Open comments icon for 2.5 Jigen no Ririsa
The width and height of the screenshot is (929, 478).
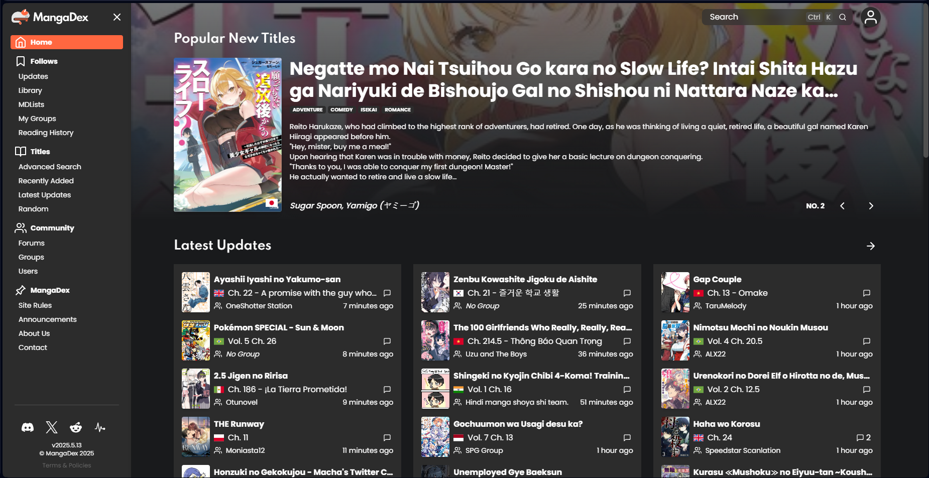(387, 389)
